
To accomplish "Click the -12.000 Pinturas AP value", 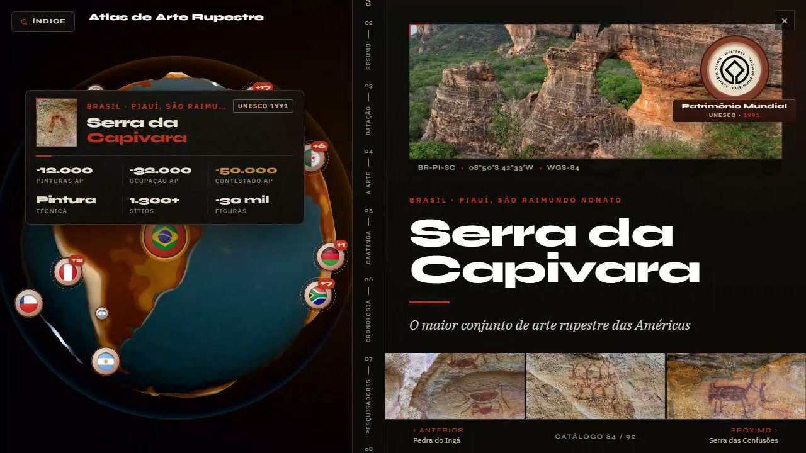I will [64, 171].
